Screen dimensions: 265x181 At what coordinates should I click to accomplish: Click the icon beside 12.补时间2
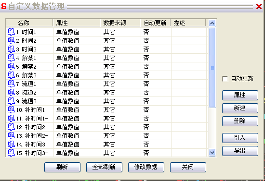click(12, 127)
